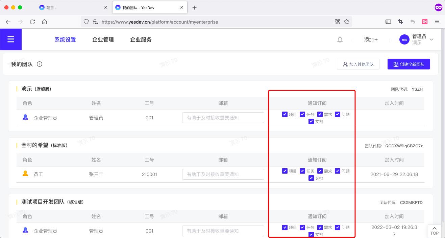This screenshot has height=238, width=445.
Task: Open the Firefox application menu
Action: click(x=437, y=21)
